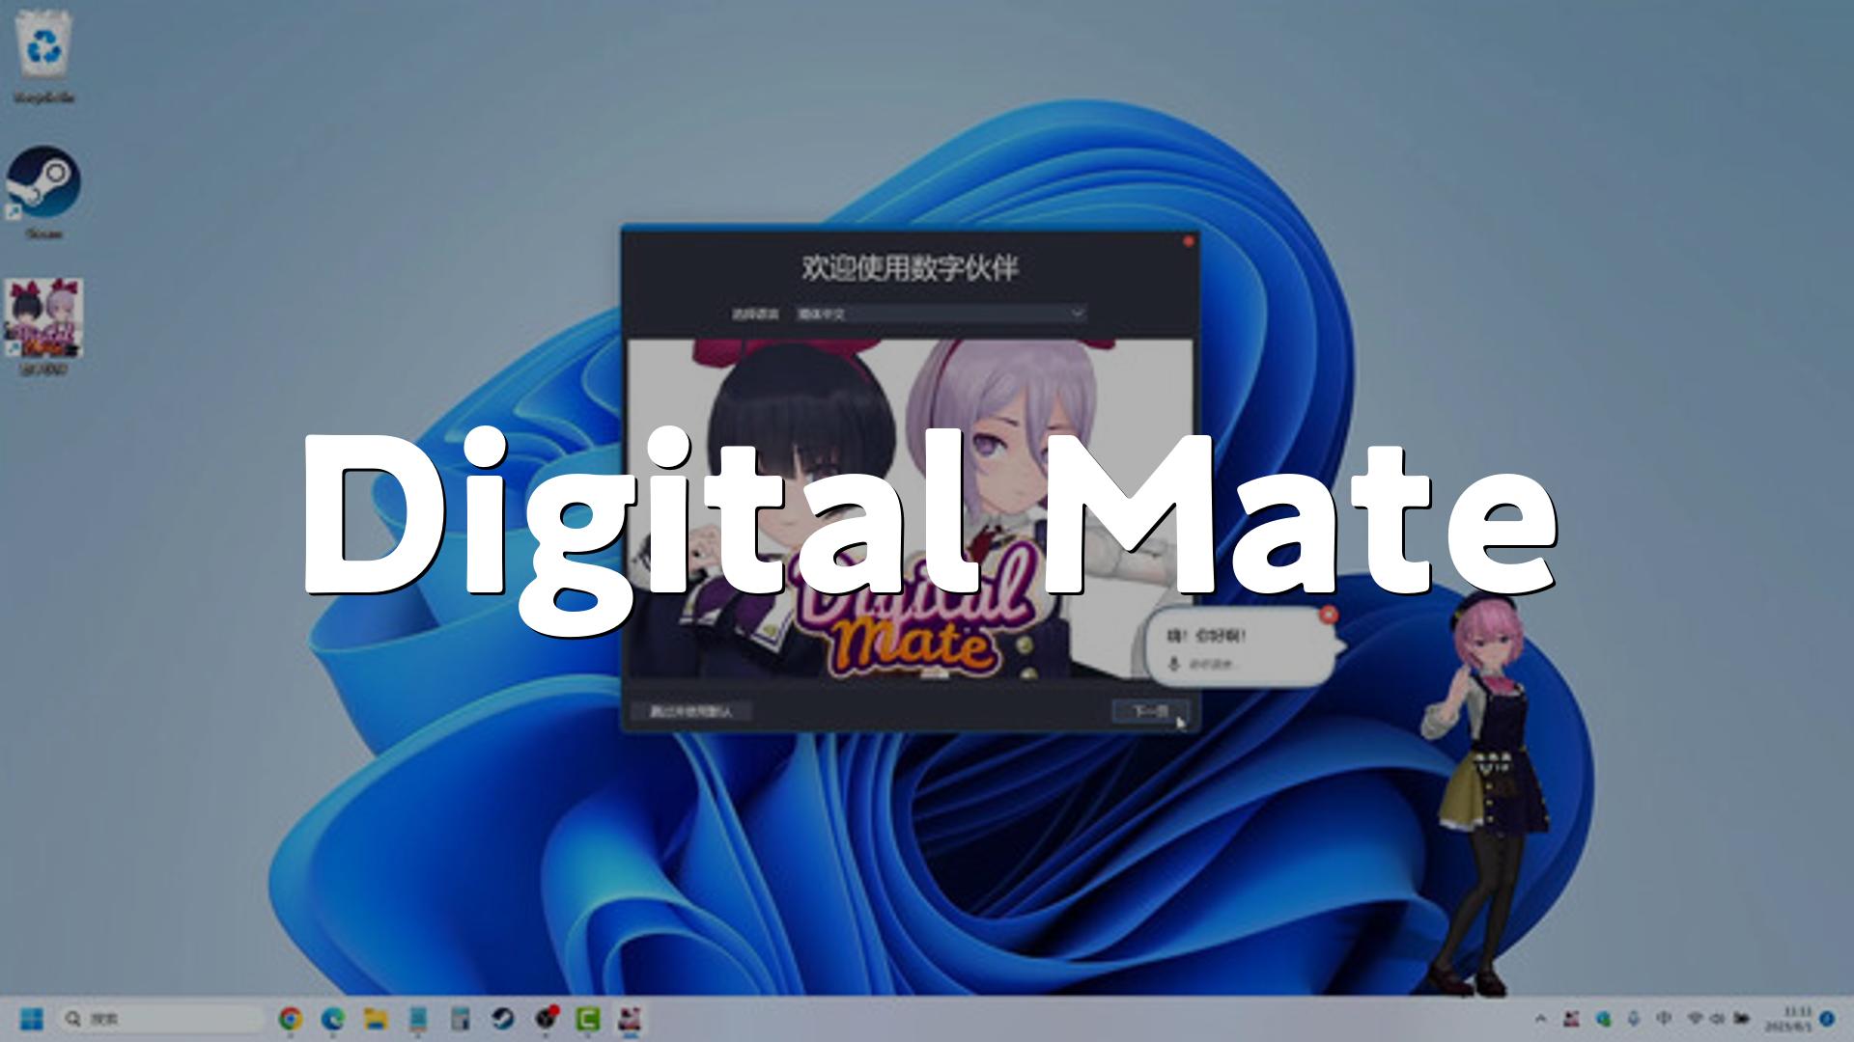This screenshot has height=1042, width=1854.
Task: Click skip and use defaults button
Action: tap(690, 712)
